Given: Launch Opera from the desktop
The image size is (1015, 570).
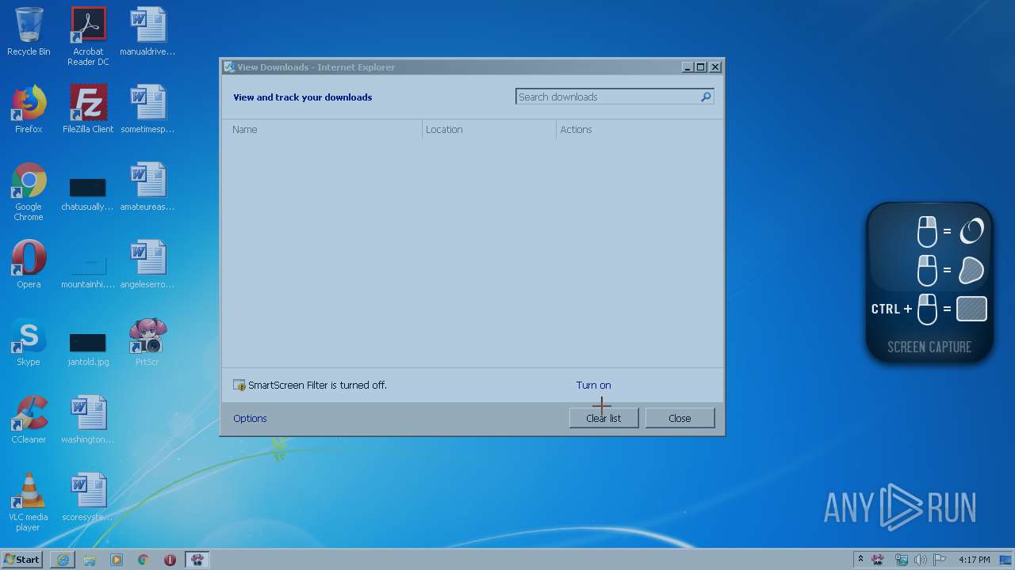Looking at the screenshot, I should 29,264.
